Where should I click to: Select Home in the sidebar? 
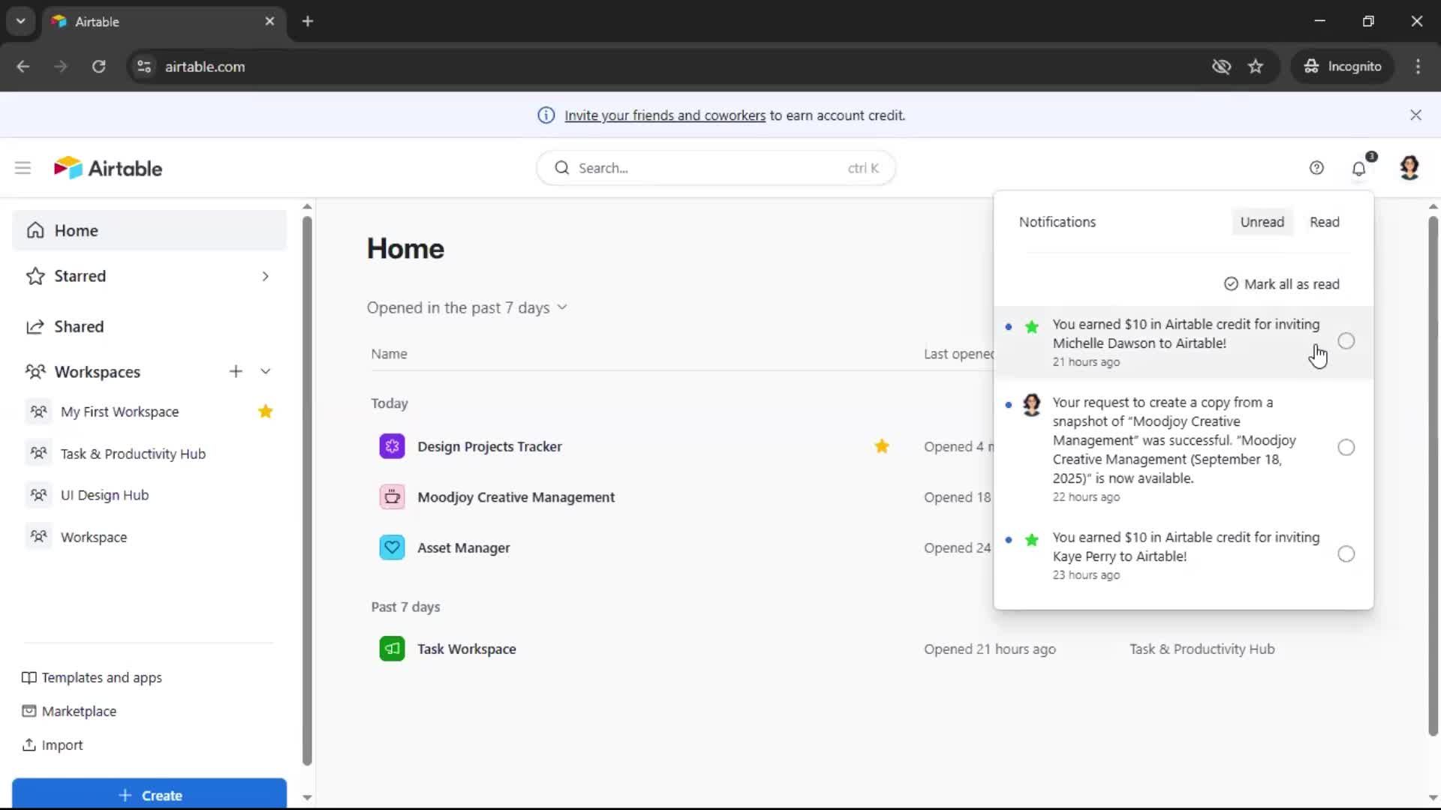[149, 230]
